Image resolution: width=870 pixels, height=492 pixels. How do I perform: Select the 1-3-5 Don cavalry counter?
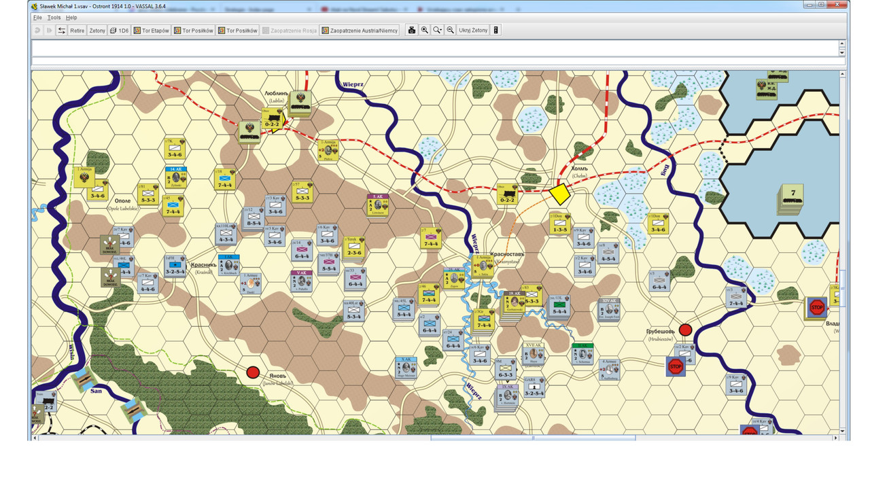tap(560, 224)
